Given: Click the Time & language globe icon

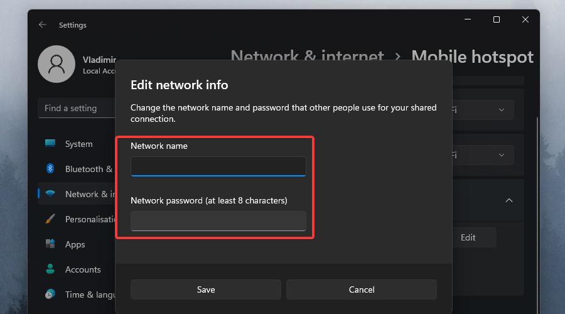Looking at the screenshot, I should [50, 295].
